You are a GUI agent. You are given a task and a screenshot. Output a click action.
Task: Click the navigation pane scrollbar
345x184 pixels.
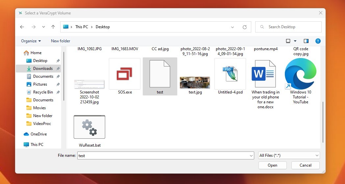click(64, 76)
